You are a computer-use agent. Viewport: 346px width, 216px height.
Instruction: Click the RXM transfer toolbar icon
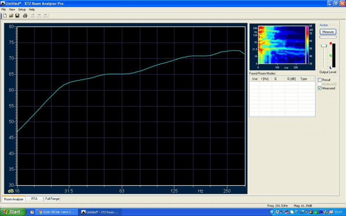[33, 16]
